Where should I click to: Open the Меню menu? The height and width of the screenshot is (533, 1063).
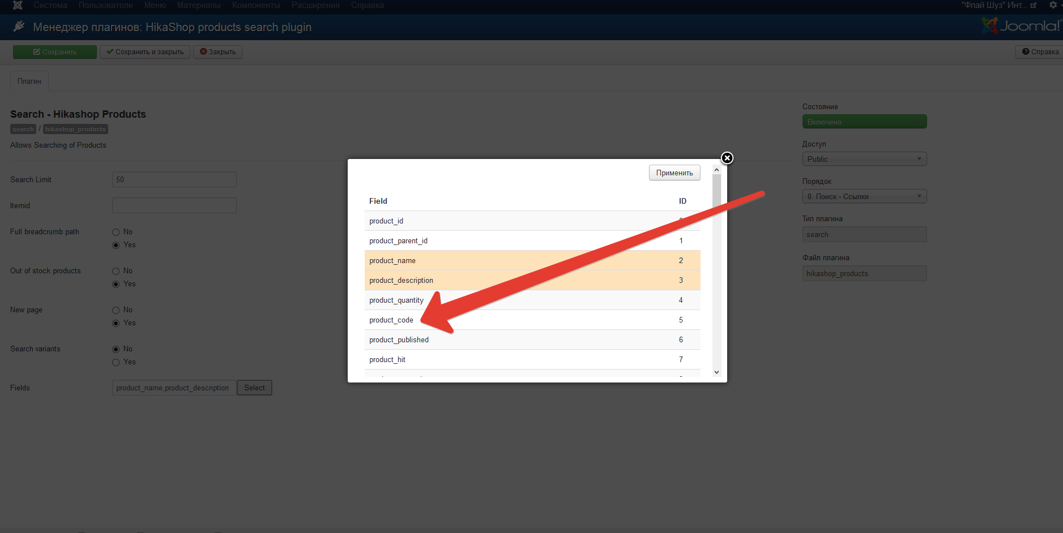coord(155,5)
